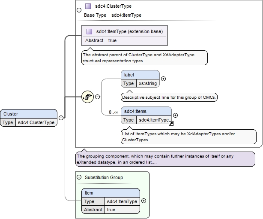This screenshot has height=219, width=263.
Task: Select the label element box
Action: [140, 79]
